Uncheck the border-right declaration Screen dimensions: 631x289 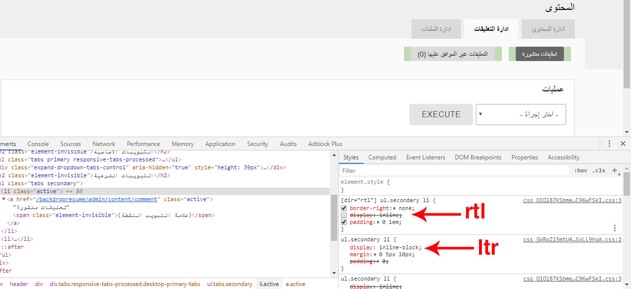point(343,208)
